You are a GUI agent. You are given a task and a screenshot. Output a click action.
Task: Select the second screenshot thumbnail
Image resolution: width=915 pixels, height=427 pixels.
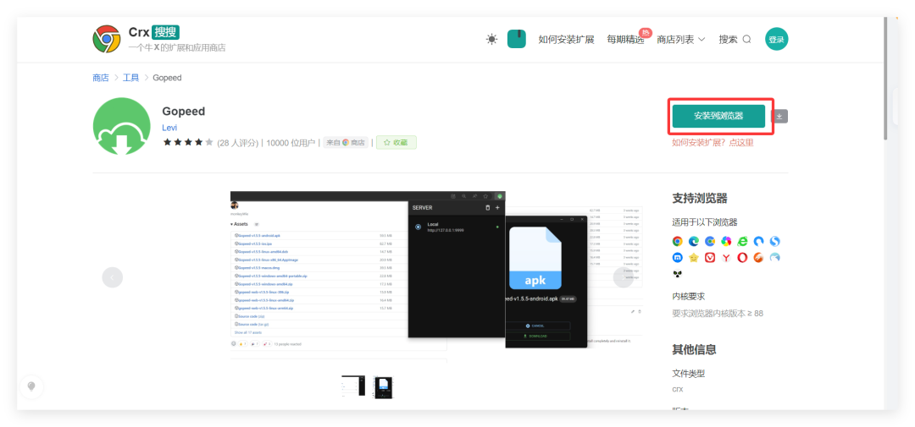pyautogui.click(x=384, y=386)
